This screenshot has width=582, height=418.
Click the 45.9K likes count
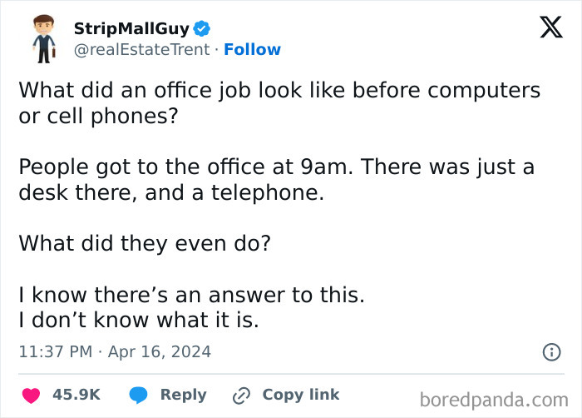coord(76,395)
